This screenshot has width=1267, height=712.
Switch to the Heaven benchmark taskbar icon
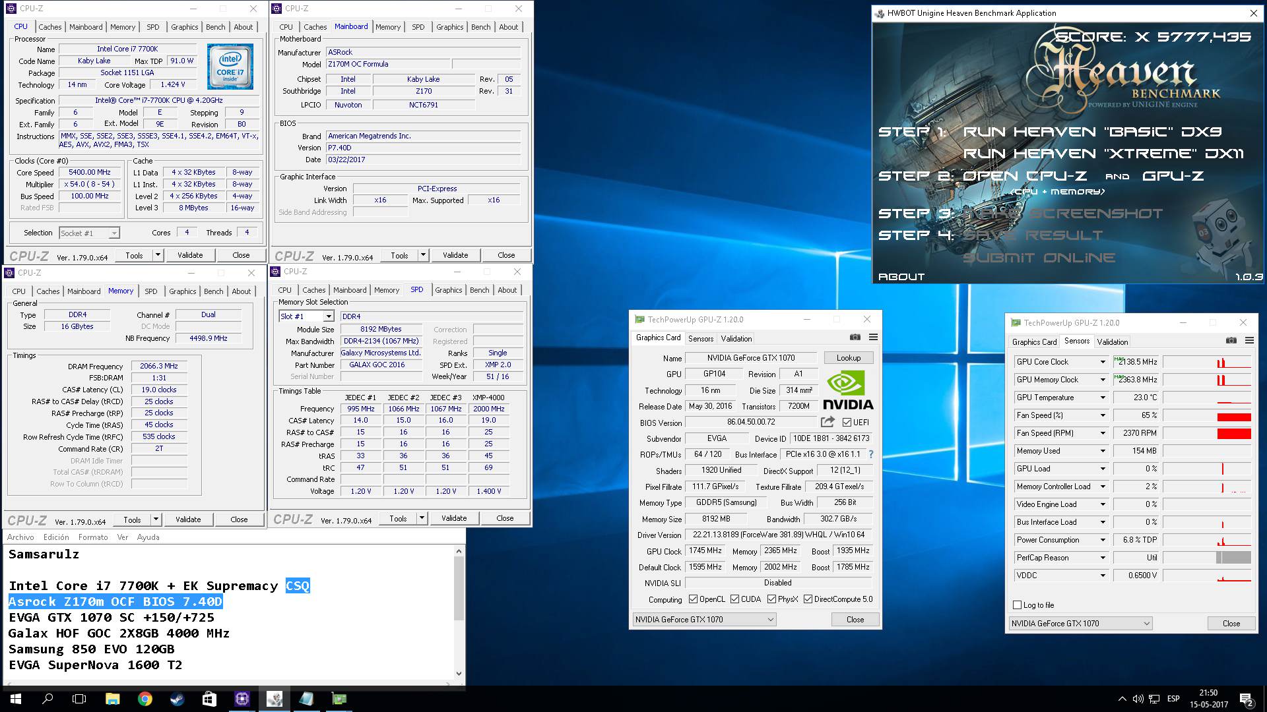click(275, 699)
